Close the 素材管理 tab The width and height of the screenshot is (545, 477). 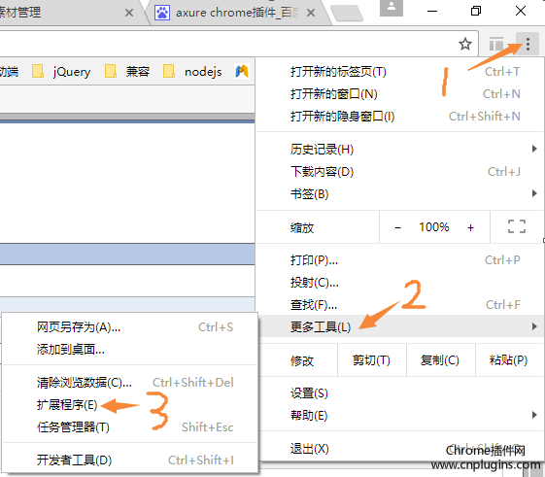coord(129,13)
